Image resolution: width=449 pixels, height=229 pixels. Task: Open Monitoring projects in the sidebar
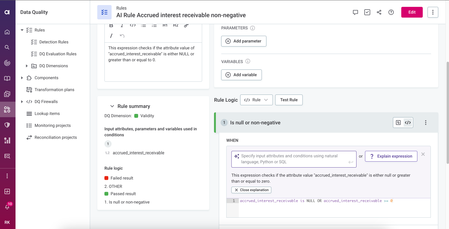click(53, 126)
